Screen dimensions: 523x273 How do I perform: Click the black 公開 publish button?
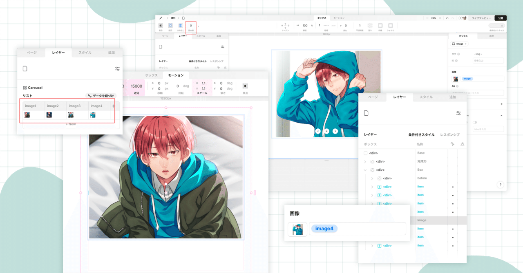[x=501, y=18]
